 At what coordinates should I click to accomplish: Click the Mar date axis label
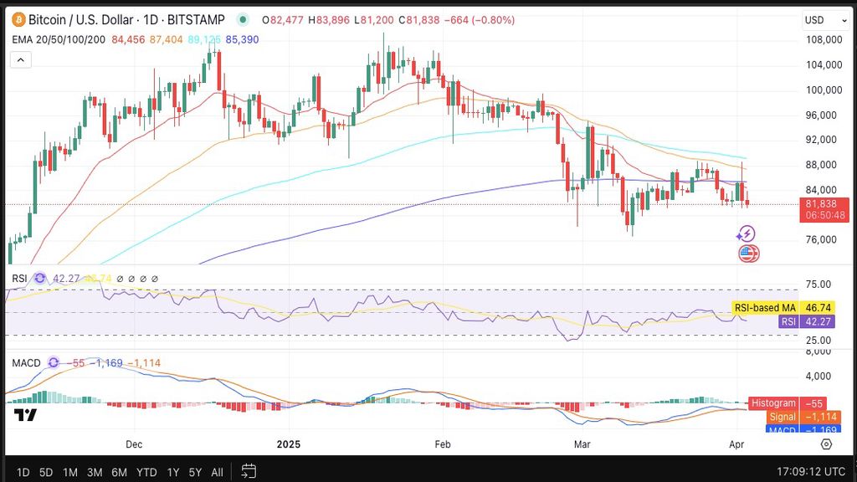coord(582,444)
